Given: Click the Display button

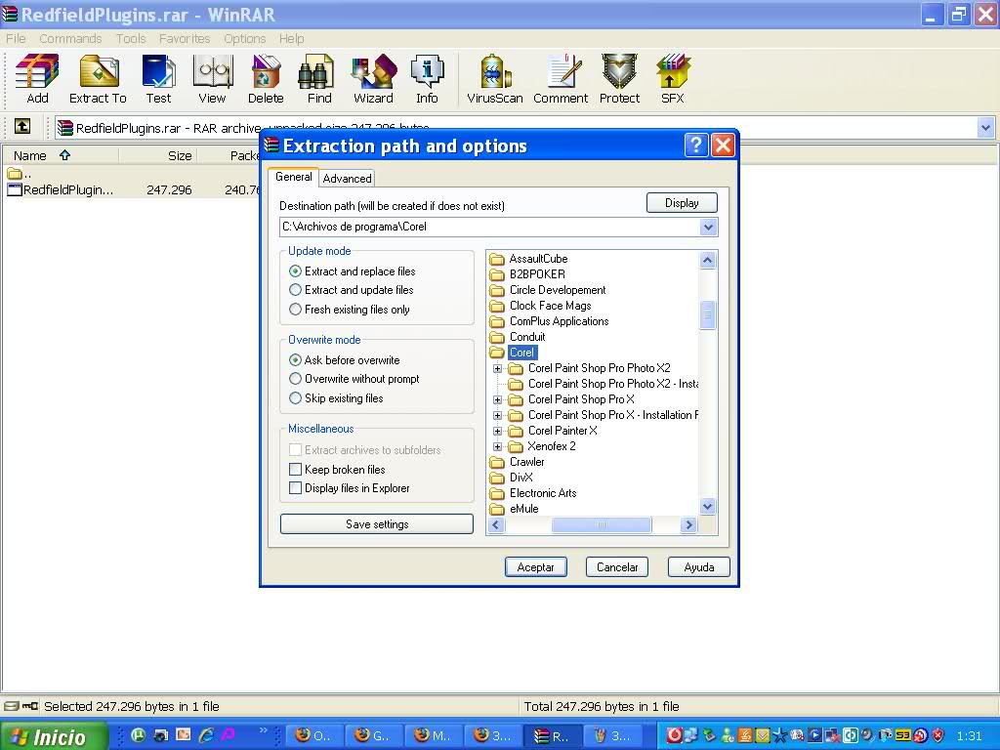Looking at the screenshot, I should (682, 203).
